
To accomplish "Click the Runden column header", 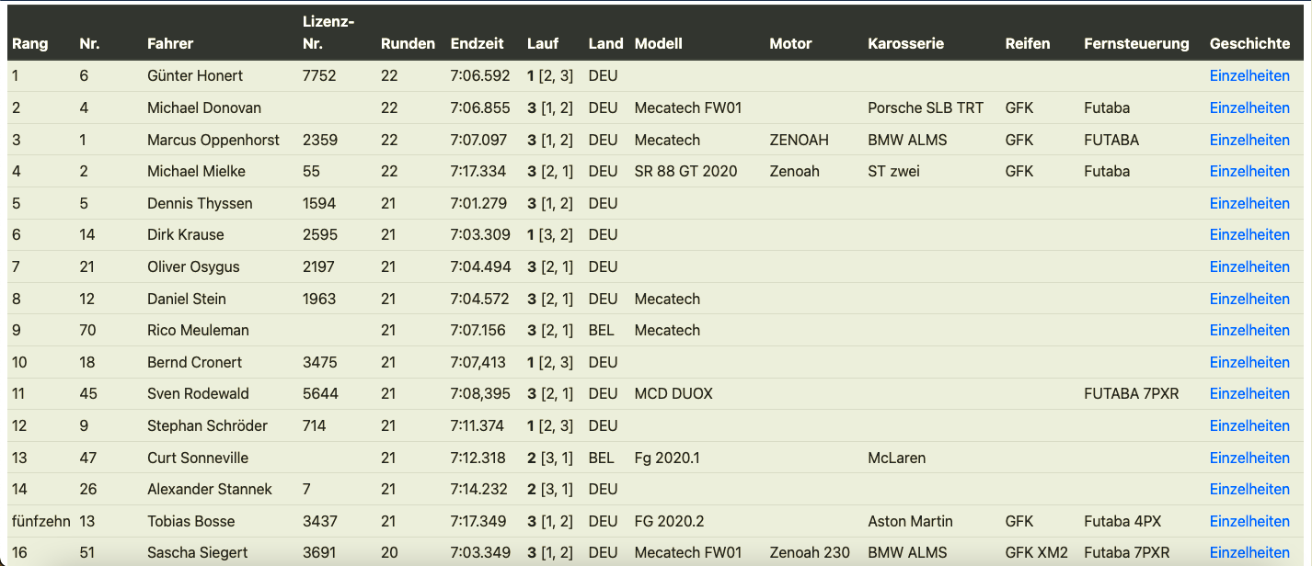I will tap(408, 44).
